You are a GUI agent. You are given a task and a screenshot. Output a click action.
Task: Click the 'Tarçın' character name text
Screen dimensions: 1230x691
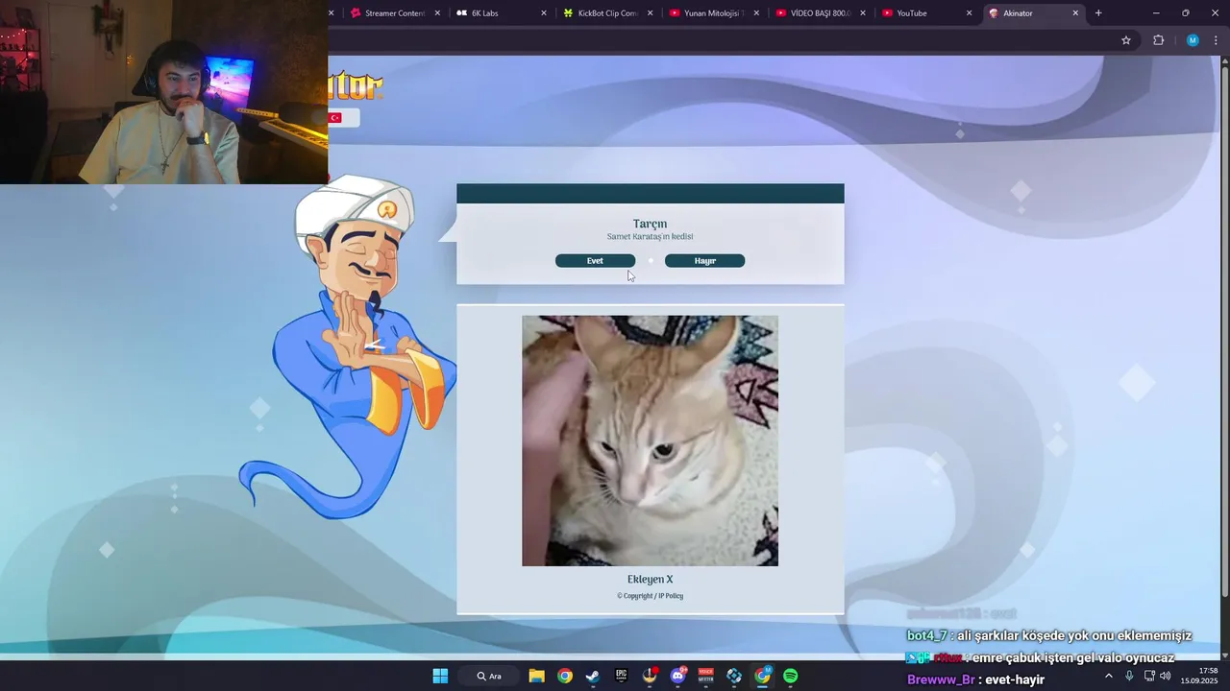pos(651,224)
